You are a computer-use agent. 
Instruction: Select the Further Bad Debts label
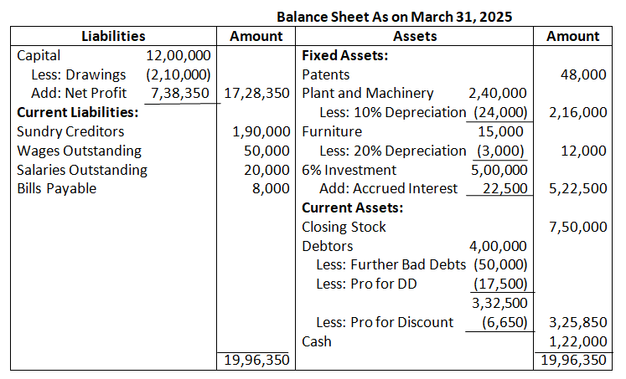(391, 264)
